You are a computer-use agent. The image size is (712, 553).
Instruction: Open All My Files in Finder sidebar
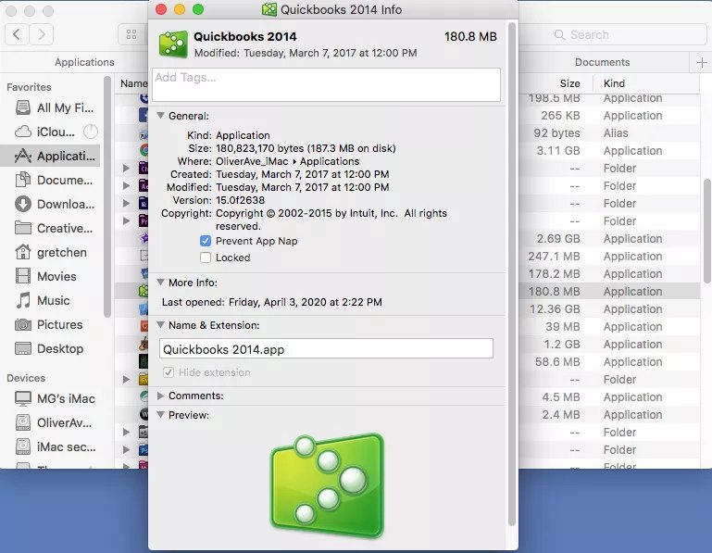pyautogui.click(x=54, y=107)
